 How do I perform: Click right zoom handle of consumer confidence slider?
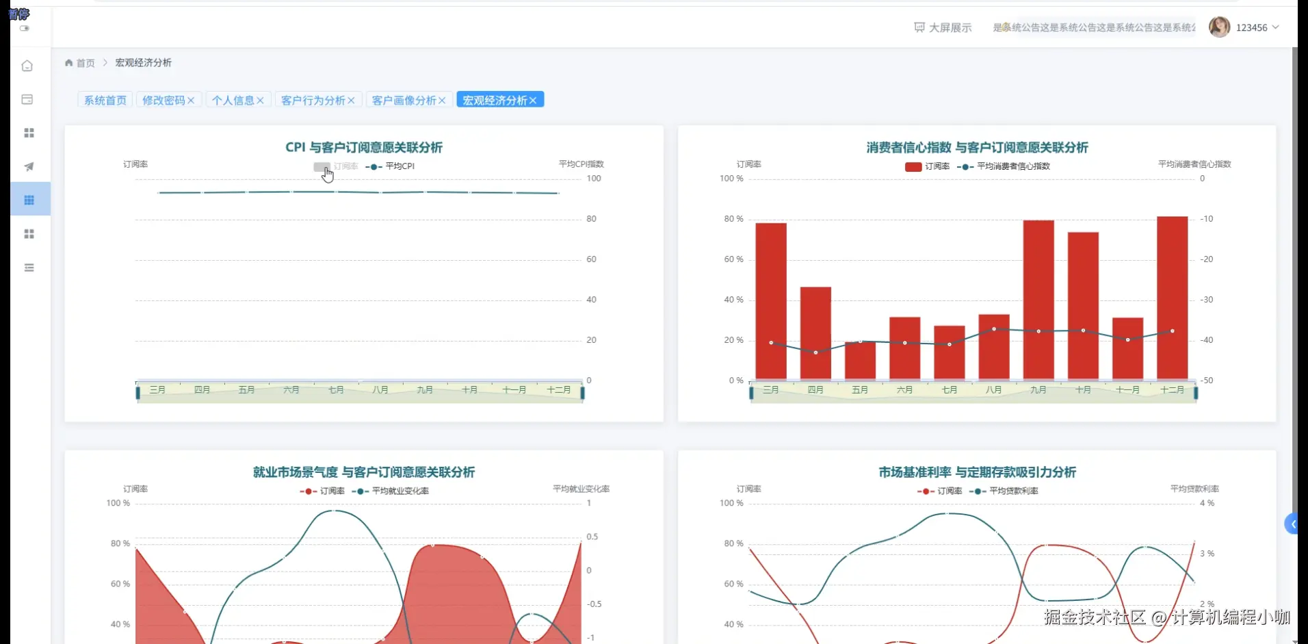[1196, 393]
